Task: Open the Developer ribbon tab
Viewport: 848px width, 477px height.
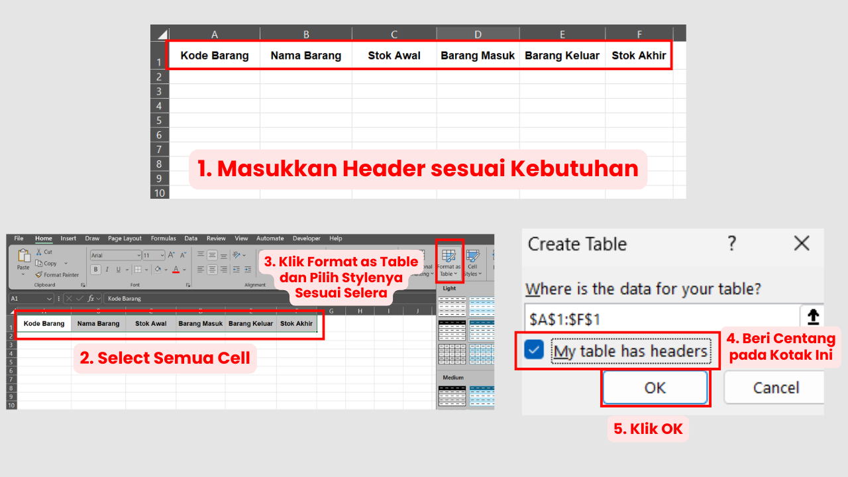Action: [x=306, y=238]
